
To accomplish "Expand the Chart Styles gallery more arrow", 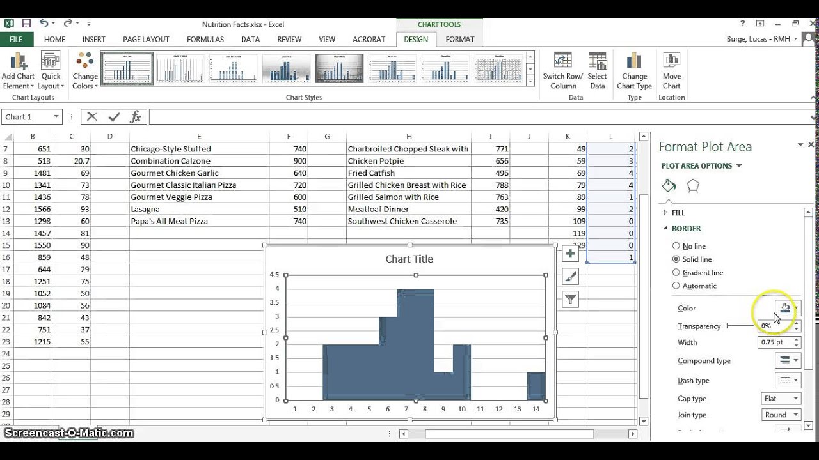I will coord(530,80).
